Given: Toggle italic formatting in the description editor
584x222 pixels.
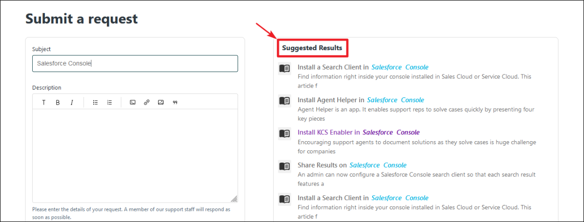Looking at the screenshot, I should pos(72,102).
